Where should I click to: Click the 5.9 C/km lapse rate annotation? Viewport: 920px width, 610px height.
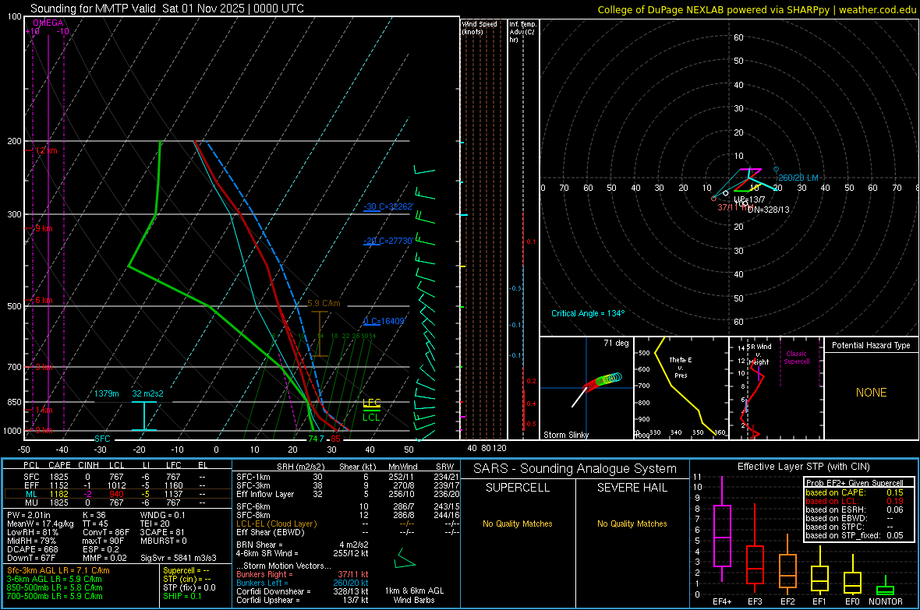coord(324,303)
